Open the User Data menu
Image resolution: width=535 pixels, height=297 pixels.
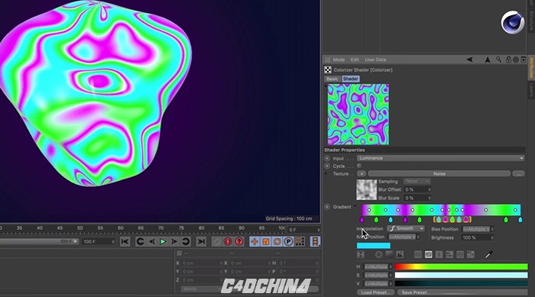pos(375,60)
